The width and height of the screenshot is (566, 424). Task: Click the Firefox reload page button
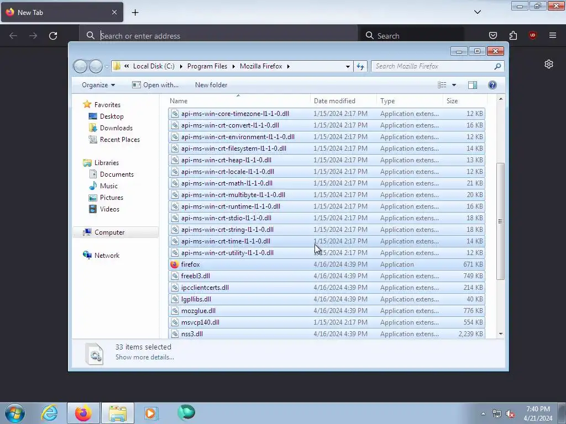[53, 36]
